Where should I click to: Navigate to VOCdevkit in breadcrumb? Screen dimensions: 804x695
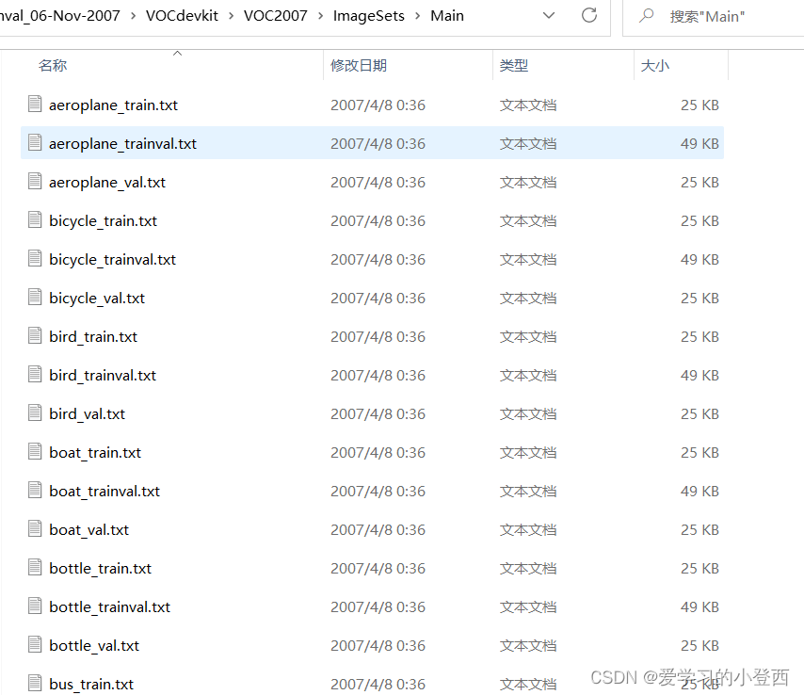(182, 16)
